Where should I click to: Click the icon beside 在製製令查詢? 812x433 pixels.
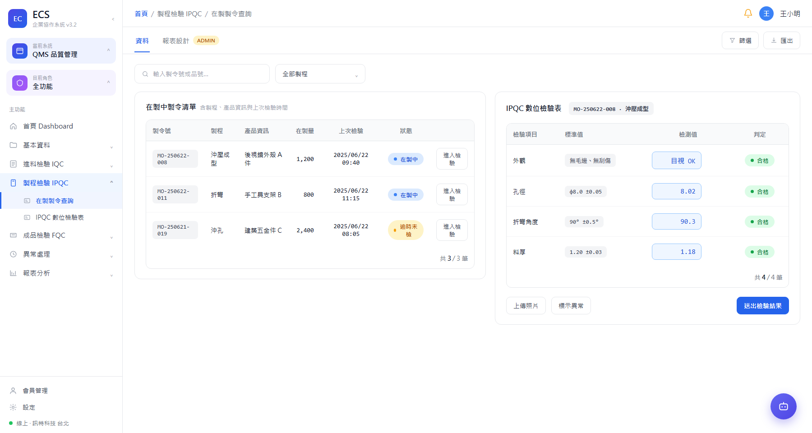pos(27,201)
